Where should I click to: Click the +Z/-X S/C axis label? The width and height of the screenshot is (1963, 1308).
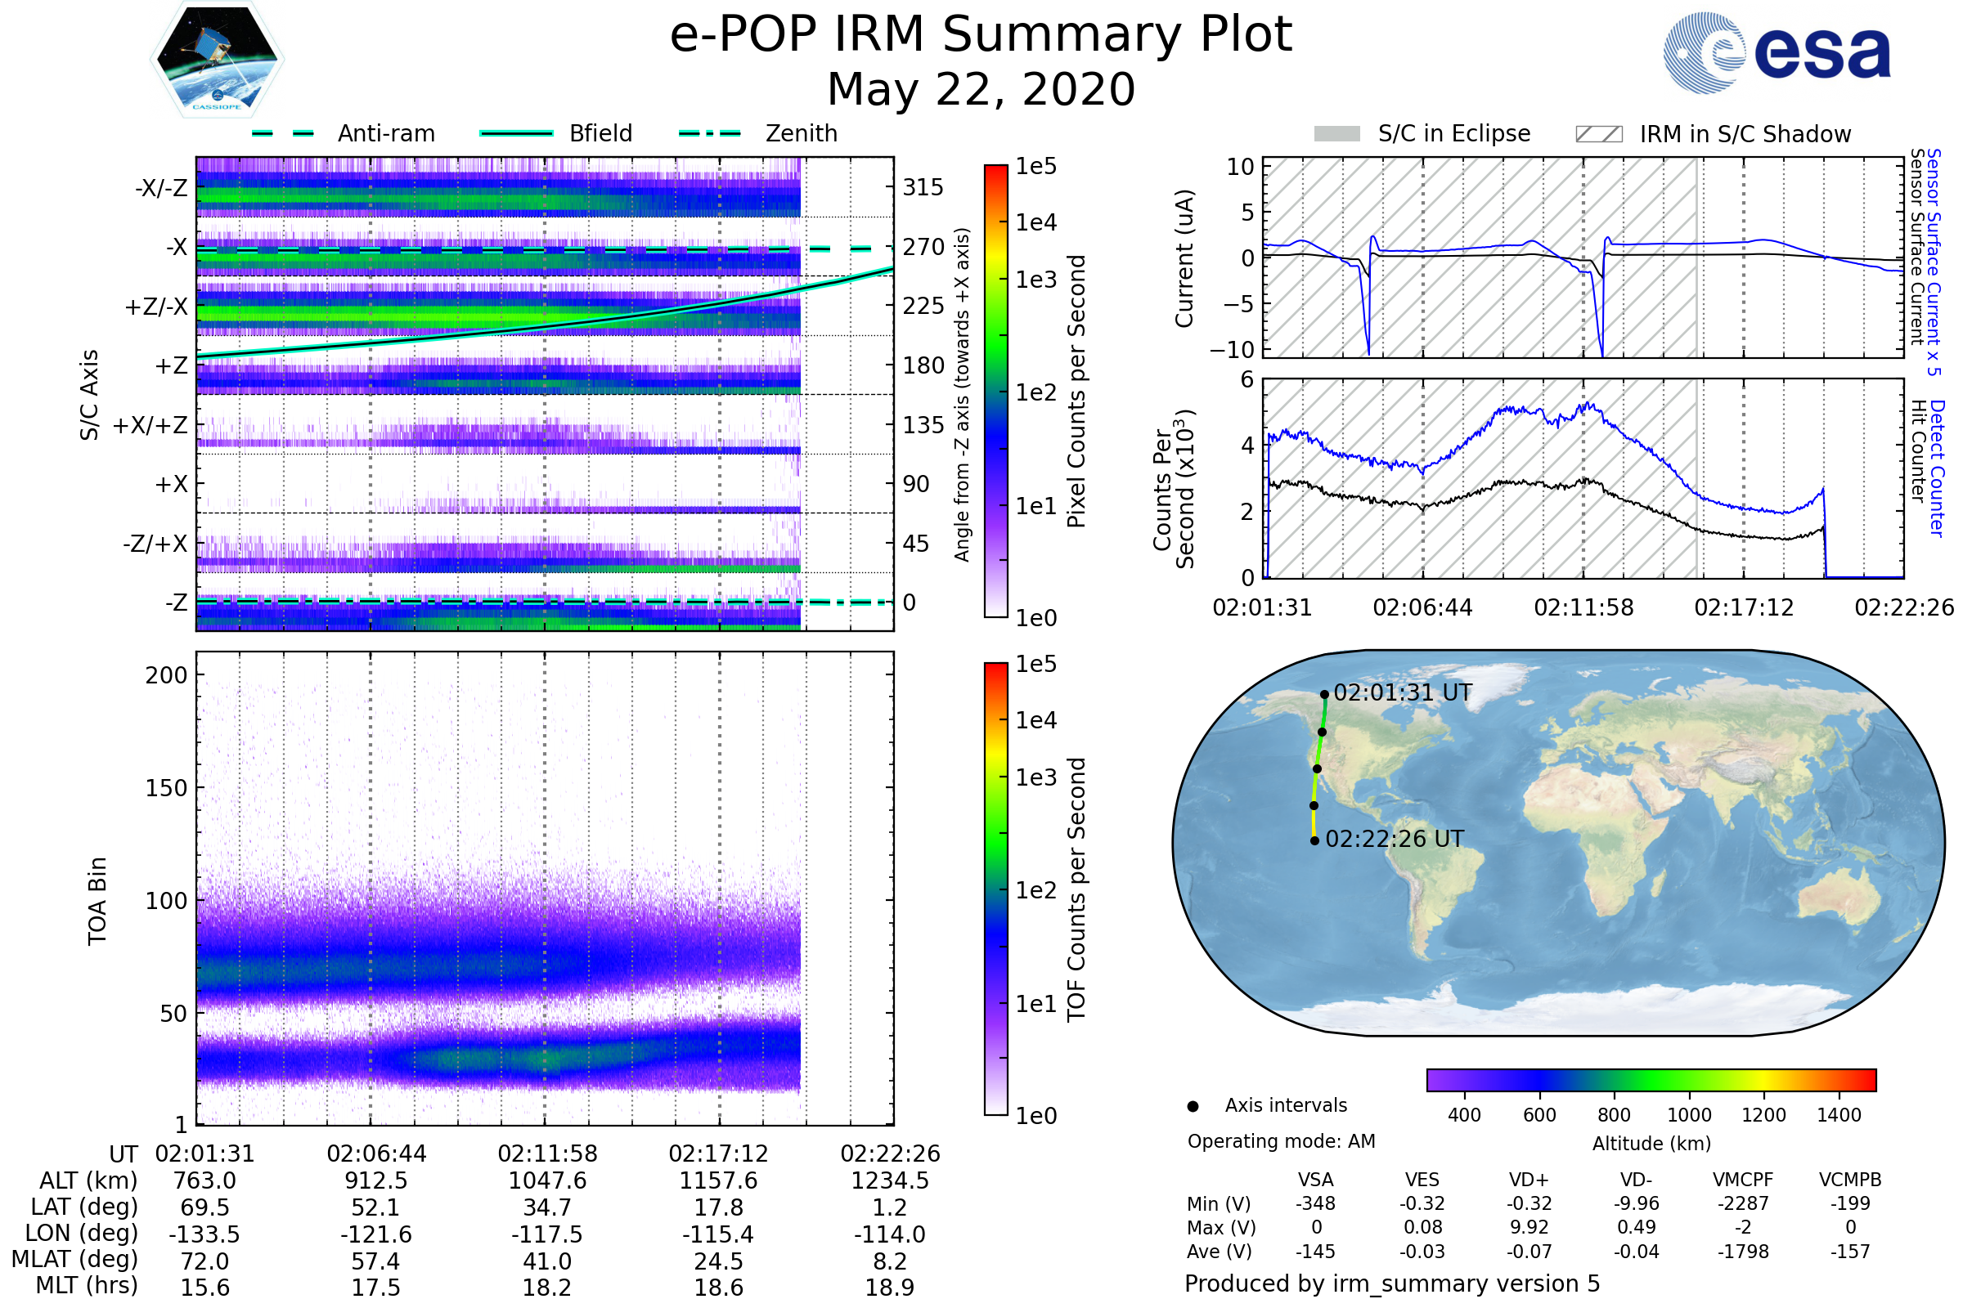point(157,307)
